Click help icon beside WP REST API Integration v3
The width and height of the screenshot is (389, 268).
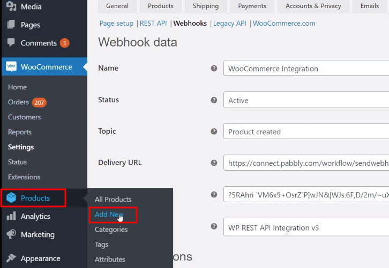point(214,226)
